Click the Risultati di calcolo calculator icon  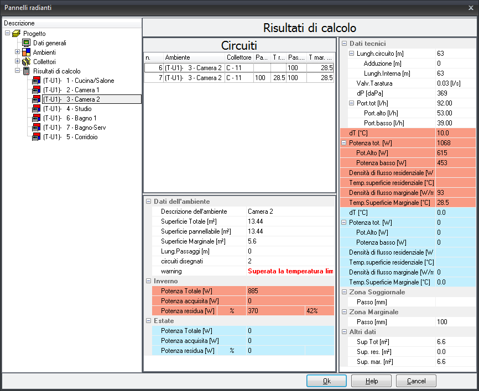[26, 71]
